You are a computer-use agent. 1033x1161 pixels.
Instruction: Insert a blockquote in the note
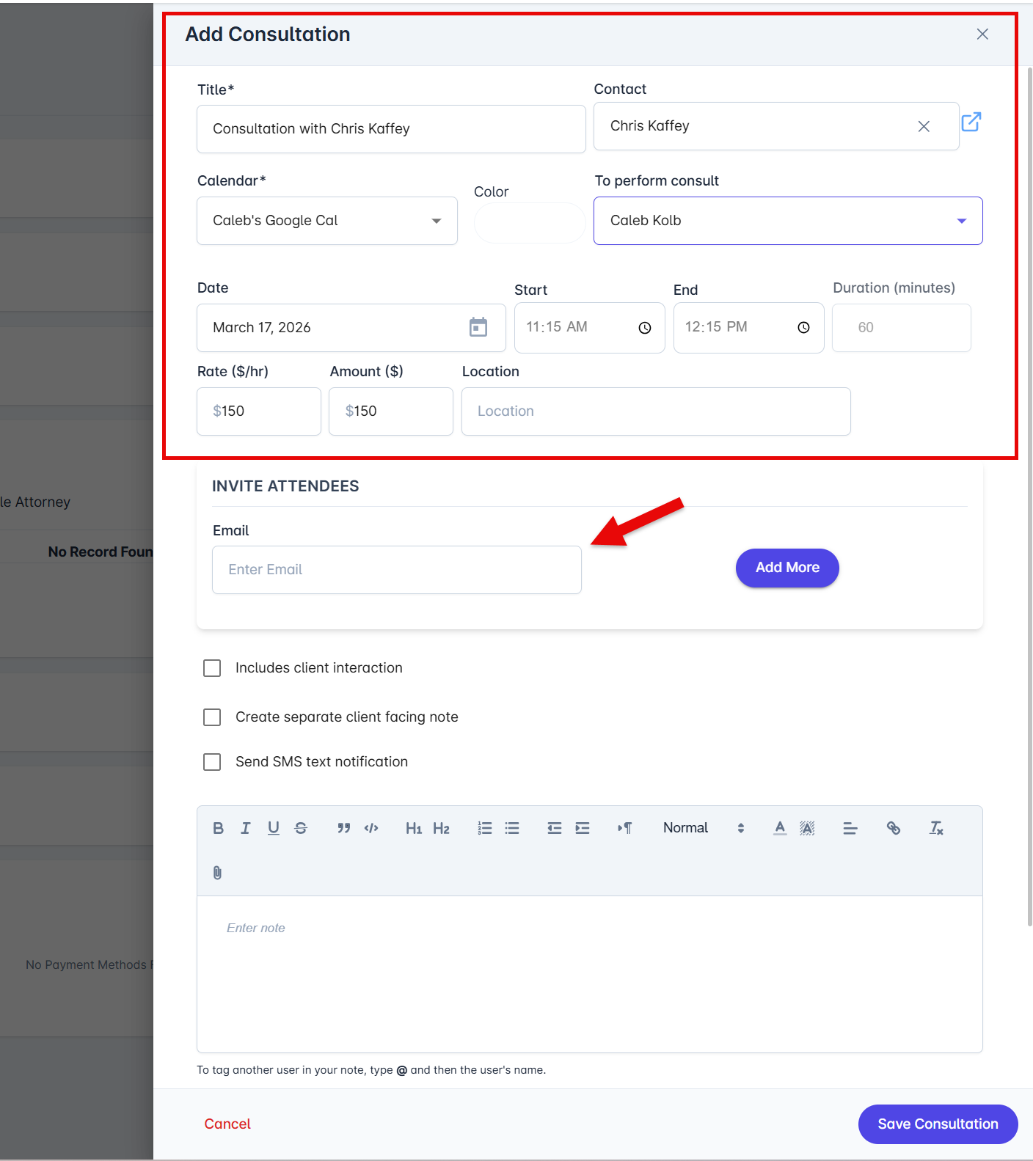tap(343, 828)
